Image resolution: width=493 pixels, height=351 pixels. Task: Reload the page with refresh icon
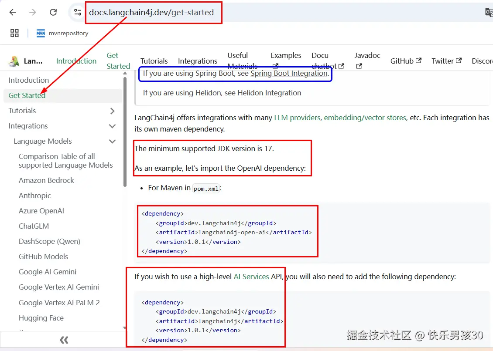click(x=53, y=12)
